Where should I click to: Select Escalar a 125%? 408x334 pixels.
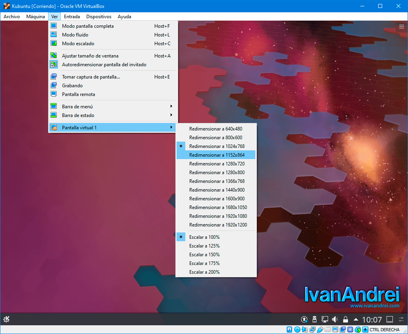tap(216, 246)
